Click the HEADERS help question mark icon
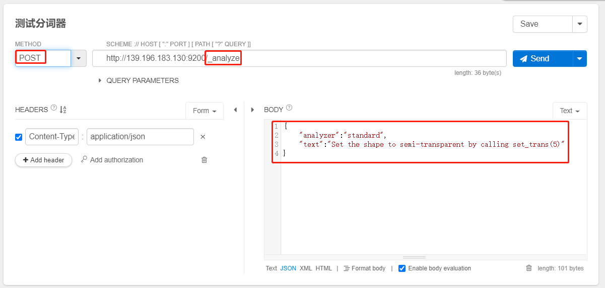The height and width of the screenshot is (288, 605). coord(54,108)
